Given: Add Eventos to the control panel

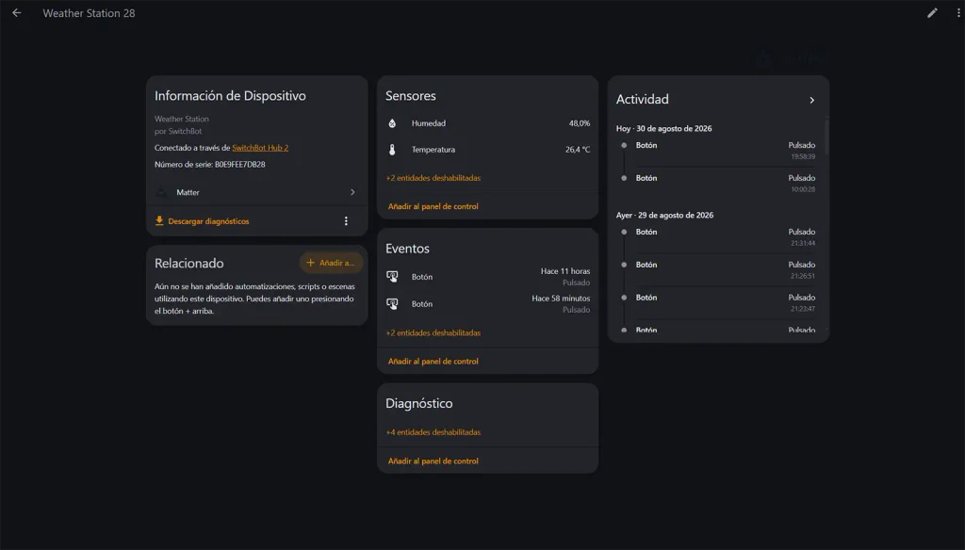Looking at the screenshot, I should (433, 362).
